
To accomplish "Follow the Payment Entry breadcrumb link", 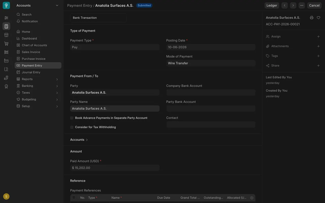I will (80, 5).
